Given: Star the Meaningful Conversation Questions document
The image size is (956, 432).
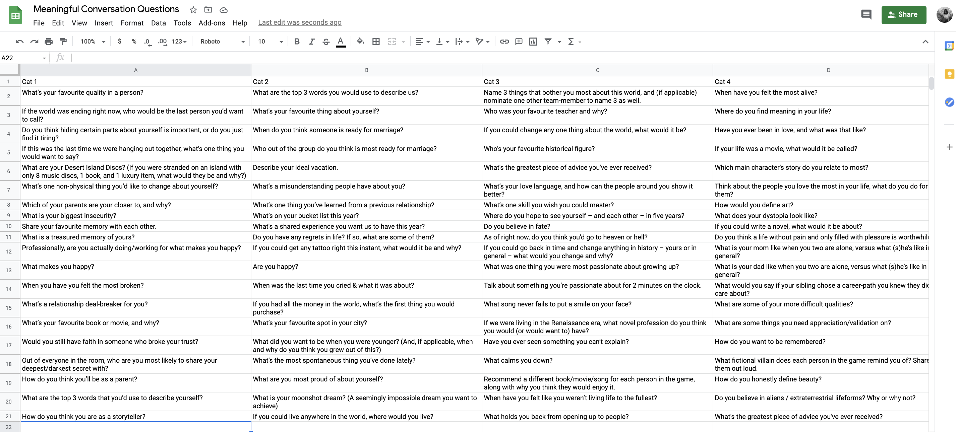Looking at the screenshot, I should (193, 10).
